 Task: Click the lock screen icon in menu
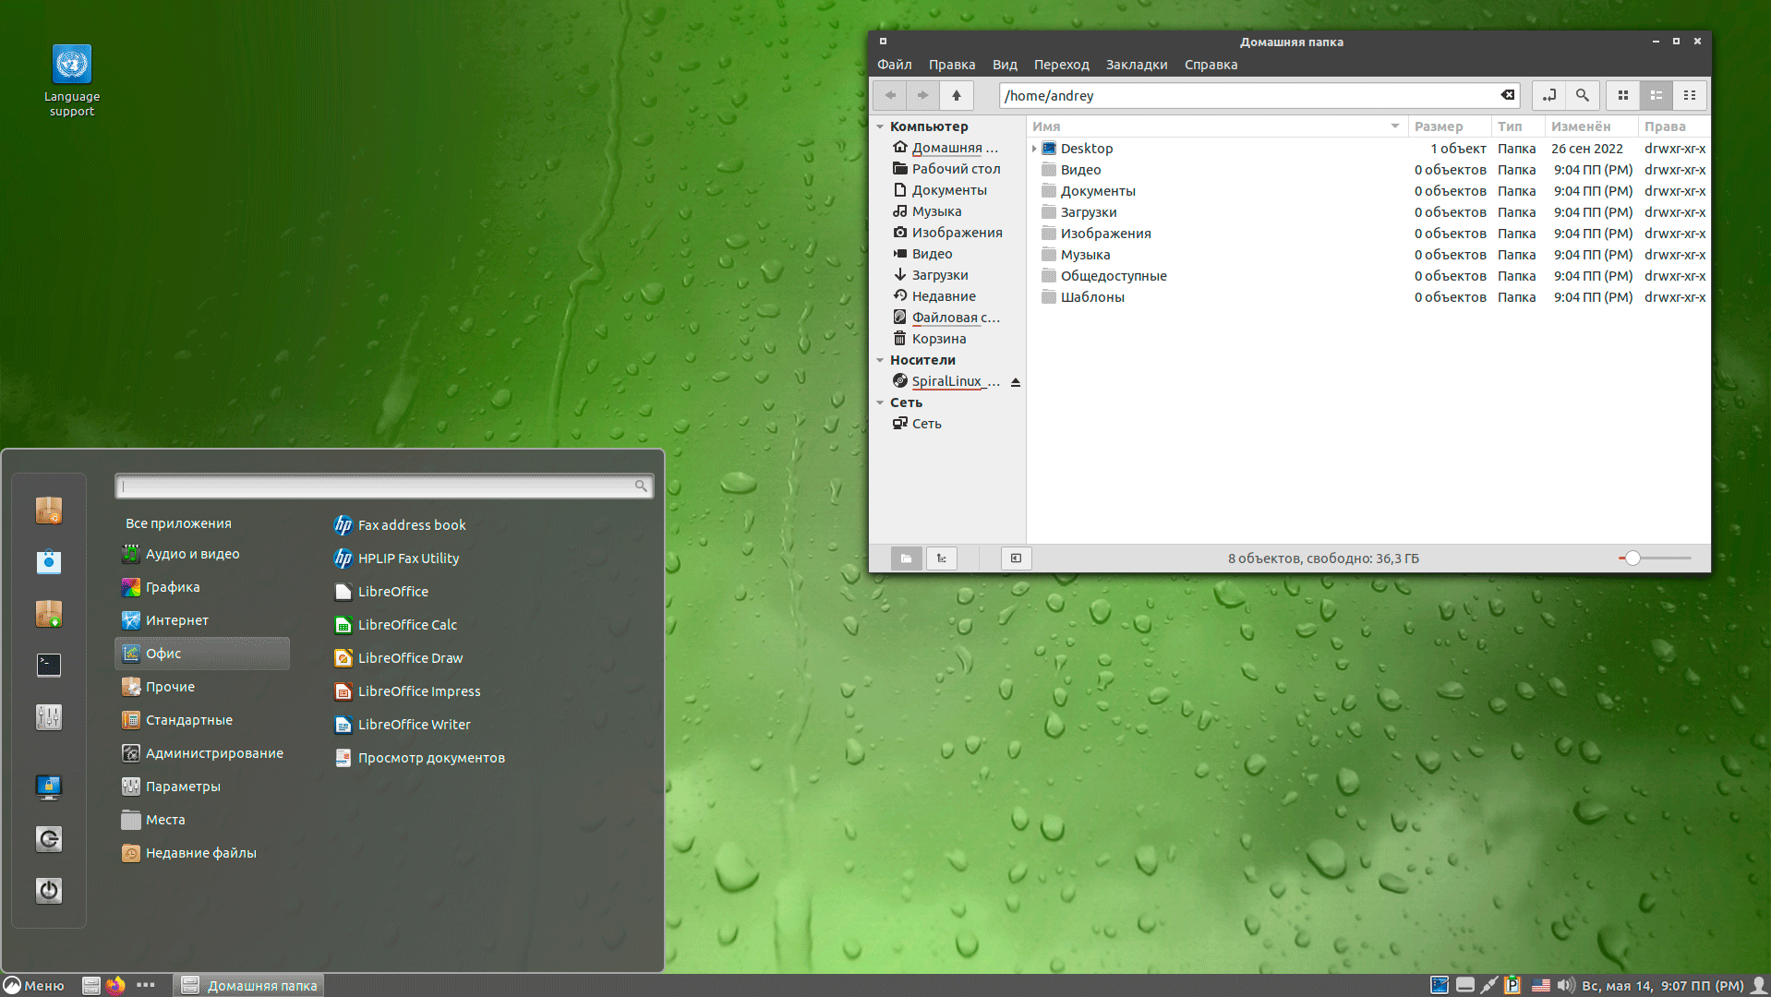click(x=49, y=787)
